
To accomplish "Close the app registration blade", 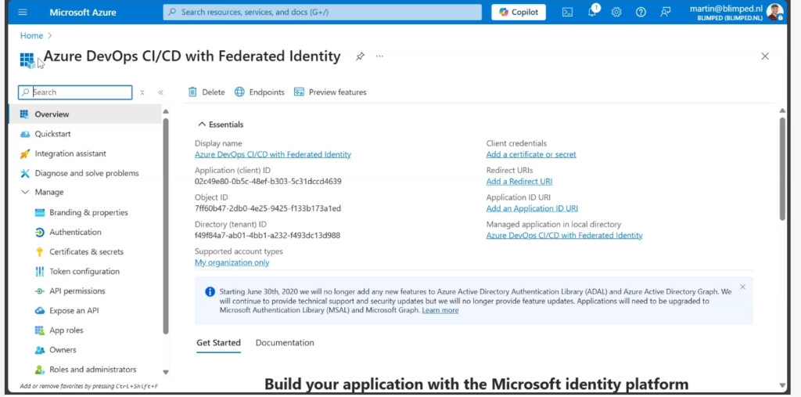I will coord(765,56).
